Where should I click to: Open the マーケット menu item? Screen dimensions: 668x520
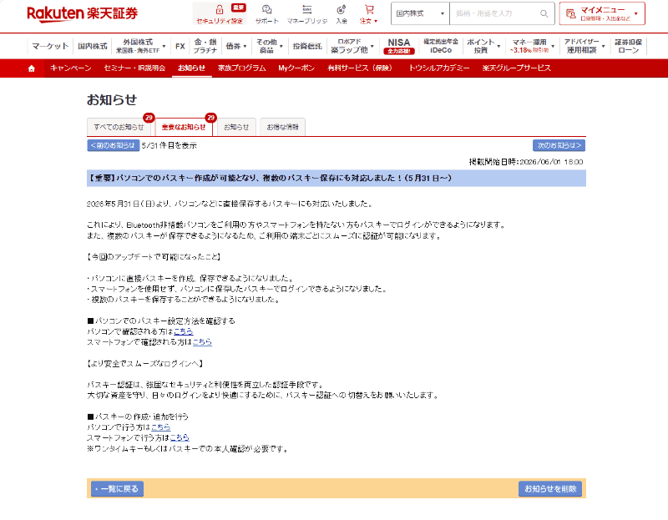click(x=50, y=46)
